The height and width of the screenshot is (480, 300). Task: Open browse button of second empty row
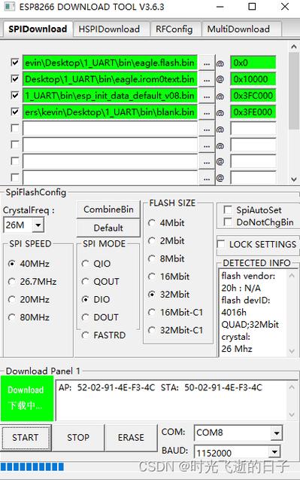click(207, 145)
